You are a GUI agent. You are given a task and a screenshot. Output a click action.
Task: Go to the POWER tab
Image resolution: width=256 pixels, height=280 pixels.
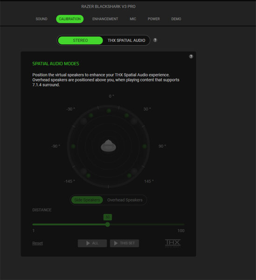(x=153, y=19)
